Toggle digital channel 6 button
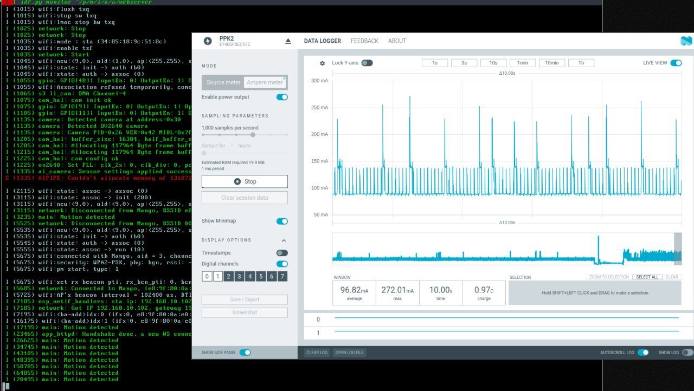The image size is (694, 391). (272, 277)
